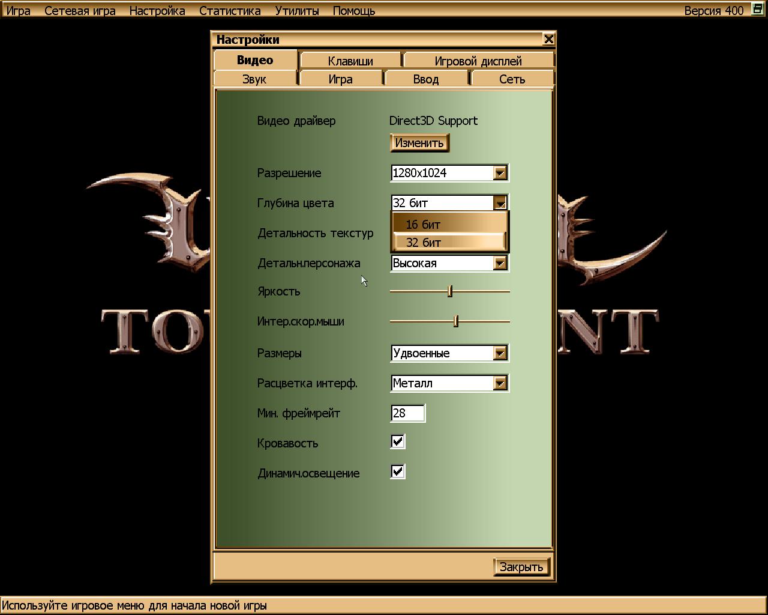Click the Мин. фреймрейт input field

407,413
